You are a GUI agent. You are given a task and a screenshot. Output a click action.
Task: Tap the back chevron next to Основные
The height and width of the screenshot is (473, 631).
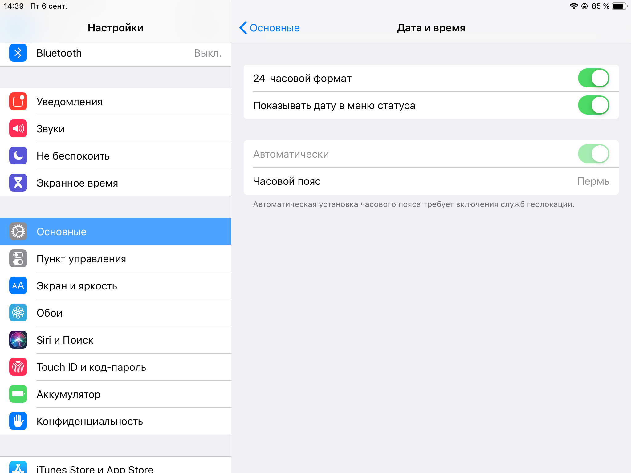243,28
